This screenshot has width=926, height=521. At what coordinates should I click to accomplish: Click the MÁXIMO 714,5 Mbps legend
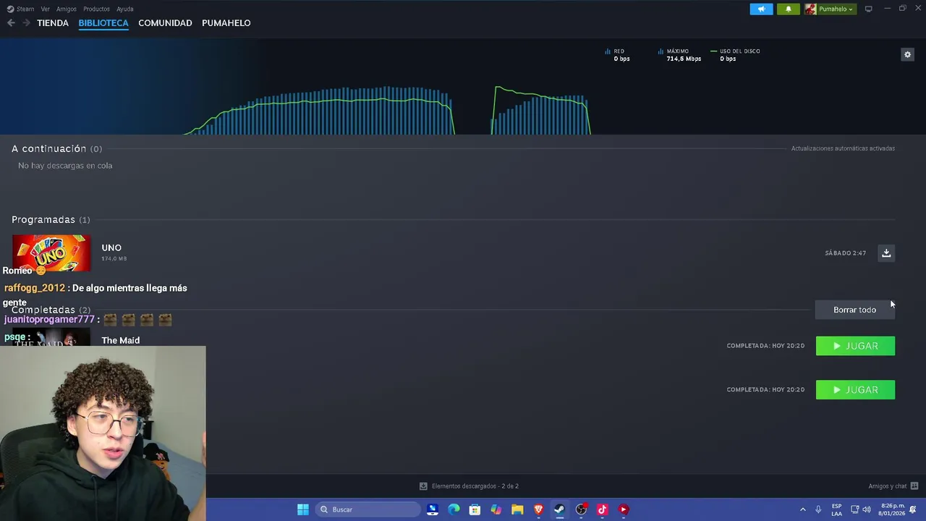(x=679, y=55)
